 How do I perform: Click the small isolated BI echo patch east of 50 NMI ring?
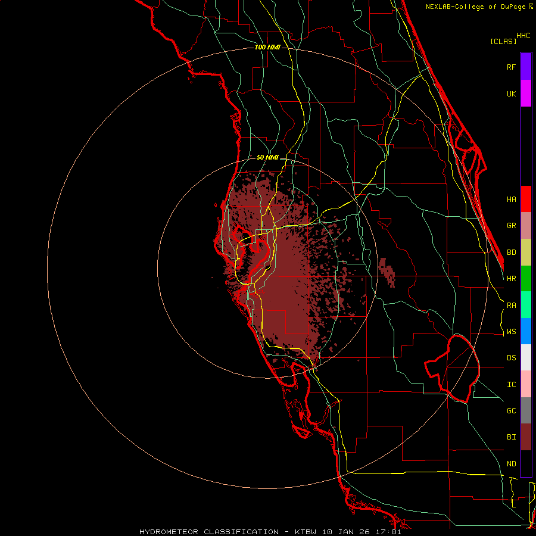[x=387, y=272]
